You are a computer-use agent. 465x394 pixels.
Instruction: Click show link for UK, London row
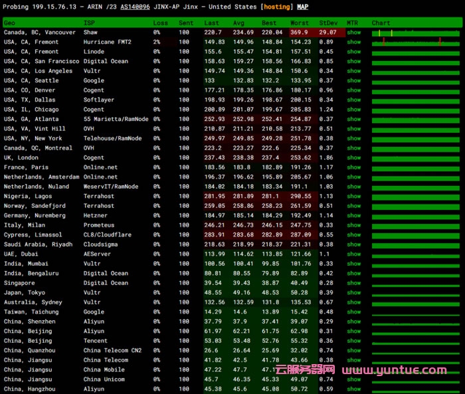[x=354, y=157]
